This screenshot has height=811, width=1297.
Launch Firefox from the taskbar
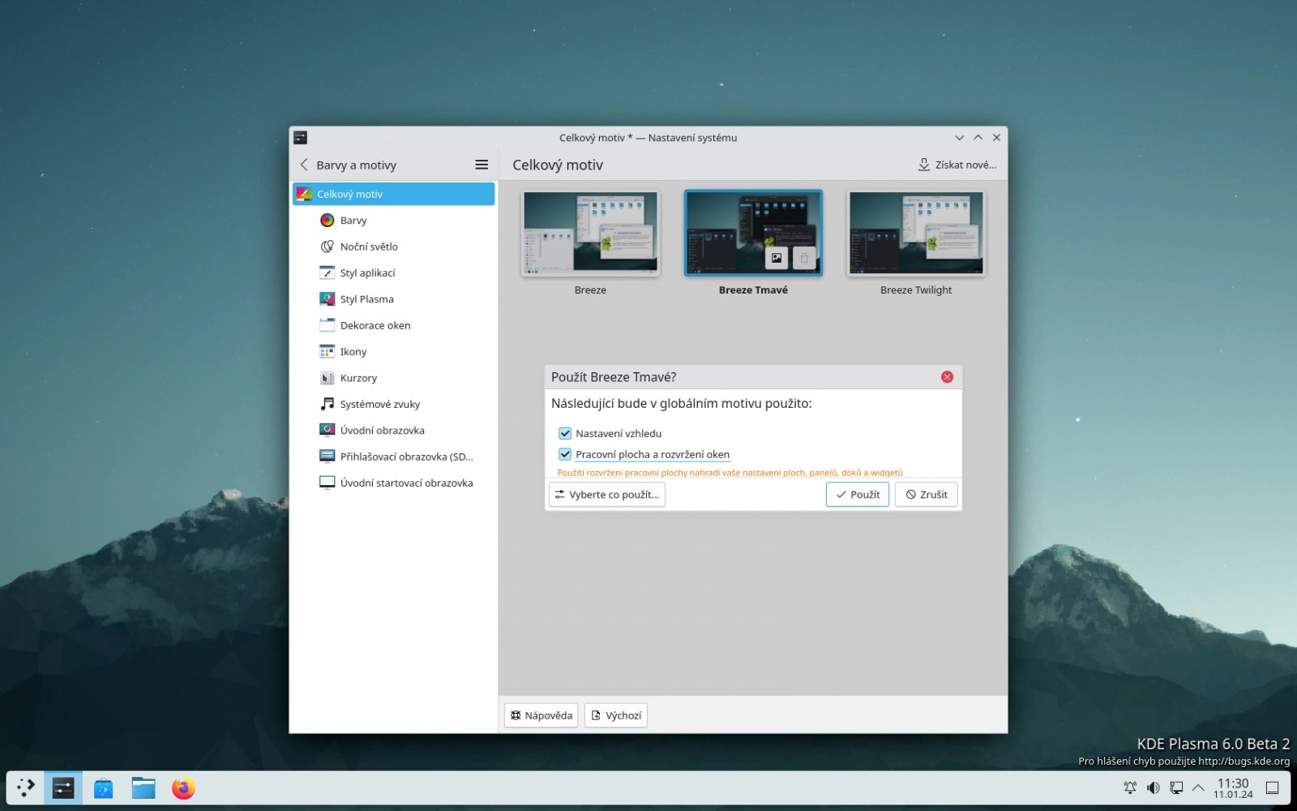tap(183, 787)
